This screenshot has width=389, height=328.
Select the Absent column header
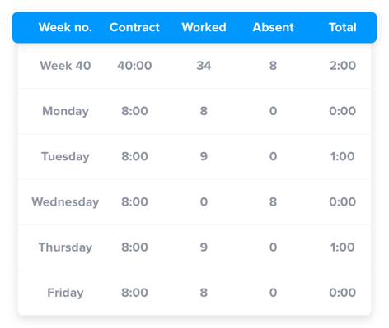273,27
